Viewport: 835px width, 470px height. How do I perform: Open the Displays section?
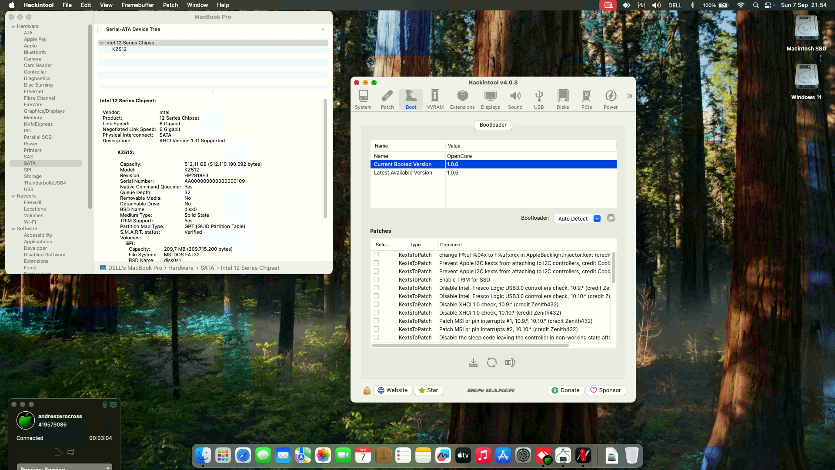pos(491,99)
